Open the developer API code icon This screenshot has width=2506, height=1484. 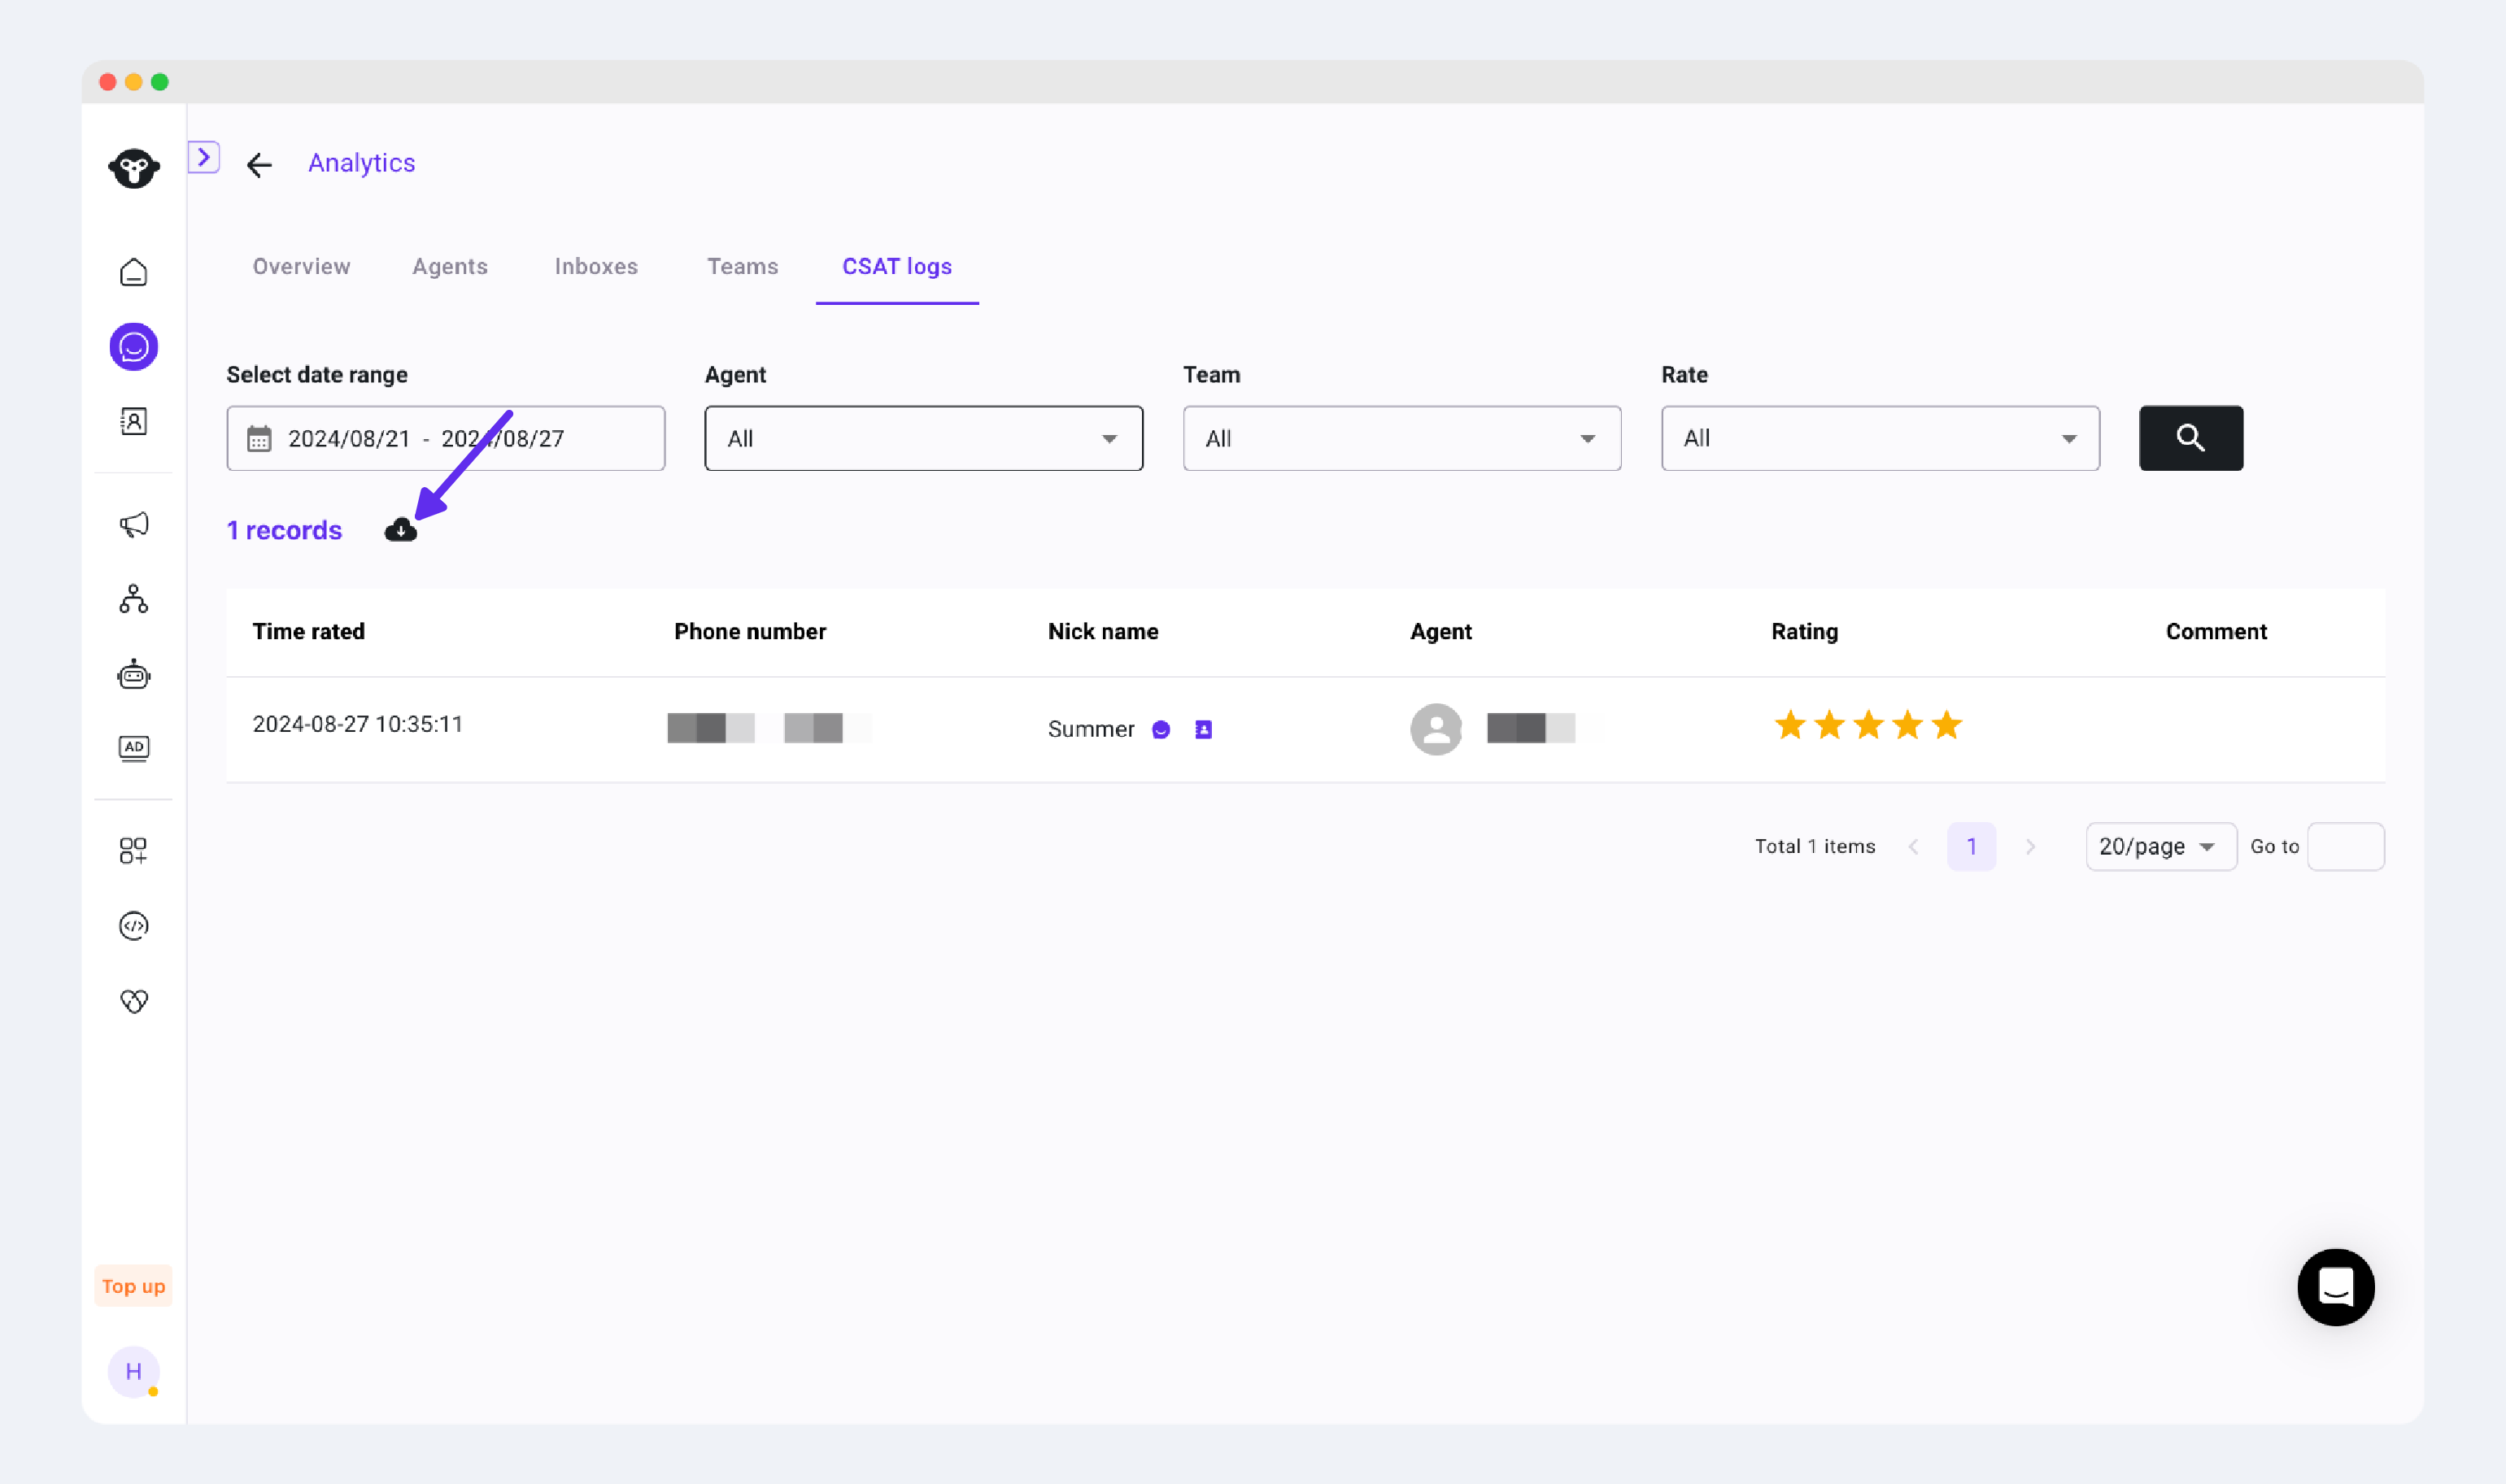click(133, 926)
